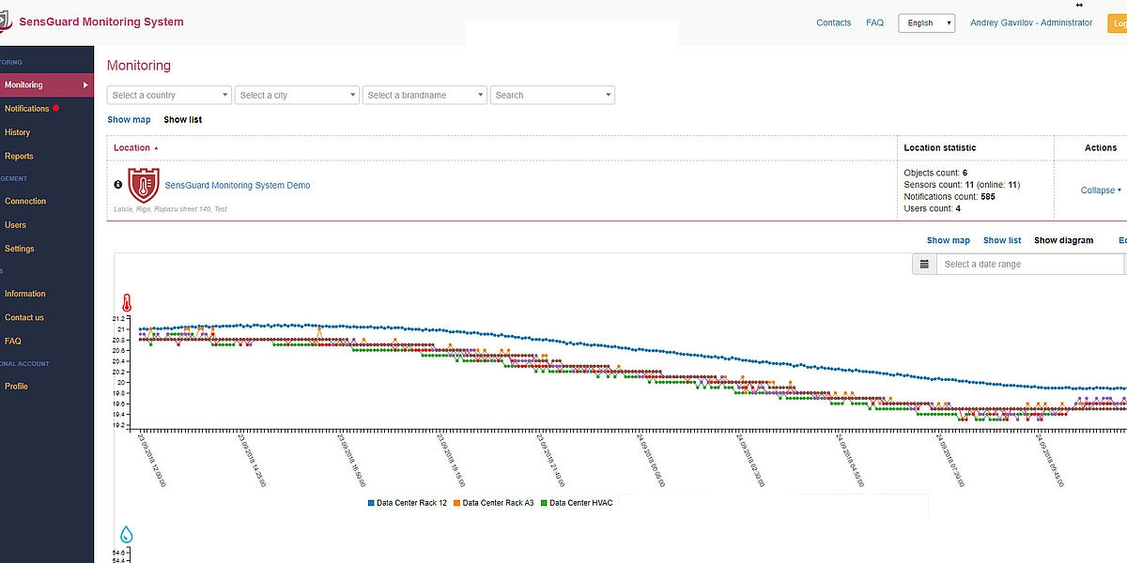Open the Select a country dropdown
Viewport: 1127px width, 563px height.
point(169,95)
